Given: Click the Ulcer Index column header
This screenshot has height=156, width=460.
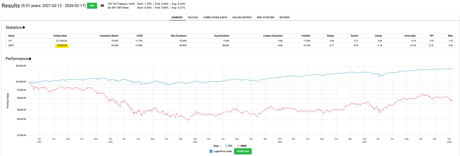Looking at the screenshot, I should 410,36.
